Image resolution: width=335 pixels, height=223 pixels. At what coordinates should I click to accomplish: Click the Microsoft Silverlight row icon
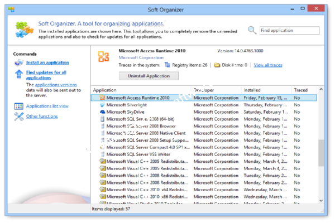pyautogui.click(x=102, y=105)
